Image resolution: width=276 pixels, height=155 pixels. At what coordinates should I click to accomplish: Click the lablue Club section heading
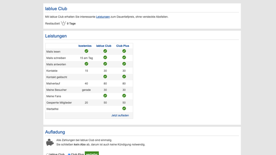[x=56, y=9]
